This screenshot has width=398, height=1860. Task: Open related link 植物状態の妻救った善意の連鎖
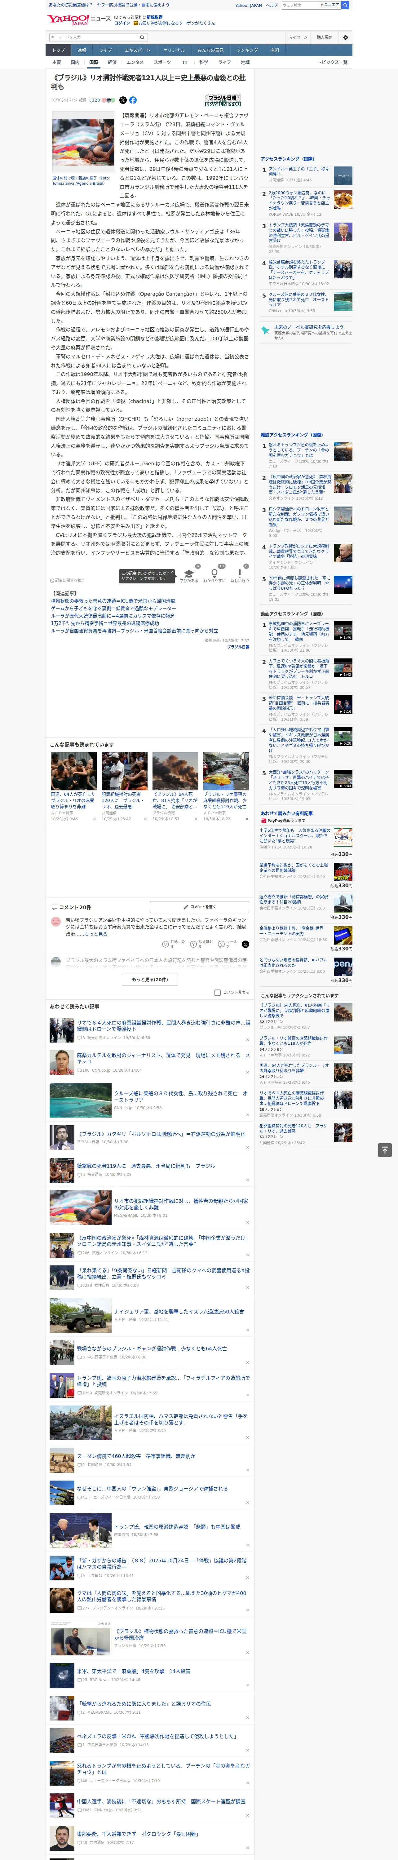point(113,601)
